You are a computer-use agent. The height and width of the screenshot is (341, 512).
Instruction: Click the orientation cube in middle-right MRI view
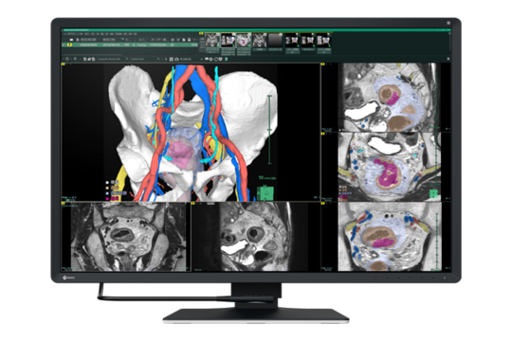pos(433,193)
